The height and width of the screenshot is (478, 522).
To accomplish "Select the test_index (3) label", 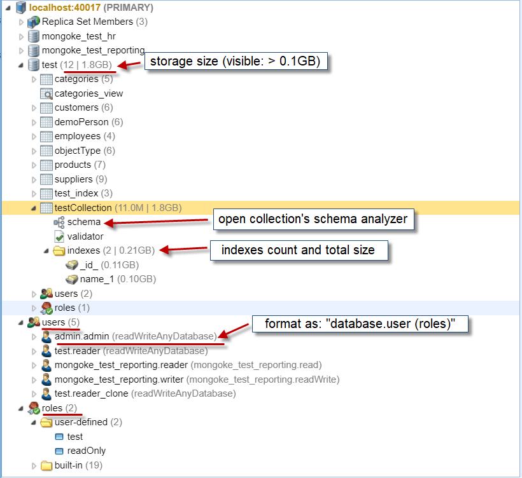I will [83, 193].
